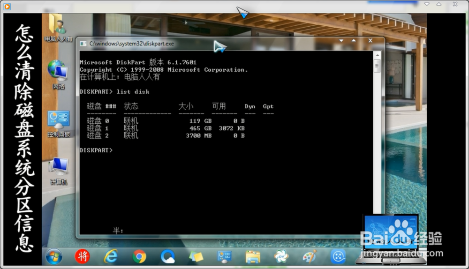This screenshot has height=269, width=469.
Task: Click the 在计算机上: 电脑人人有 line
Action: 120,77
